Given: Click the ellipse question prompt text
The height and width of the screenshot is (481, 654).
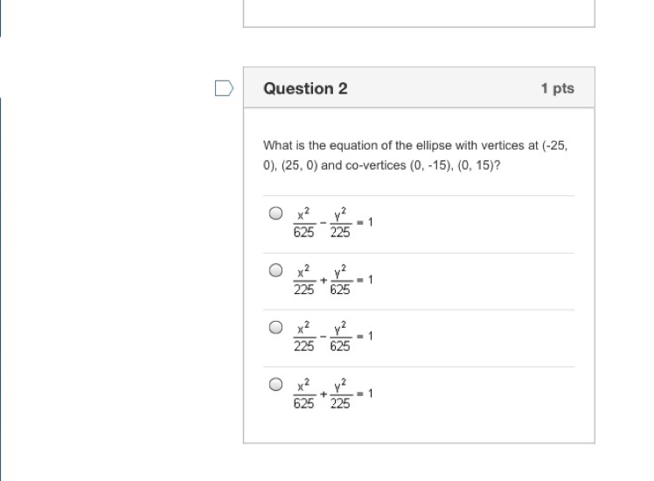Looking at the screenshot, I should 415,155.
